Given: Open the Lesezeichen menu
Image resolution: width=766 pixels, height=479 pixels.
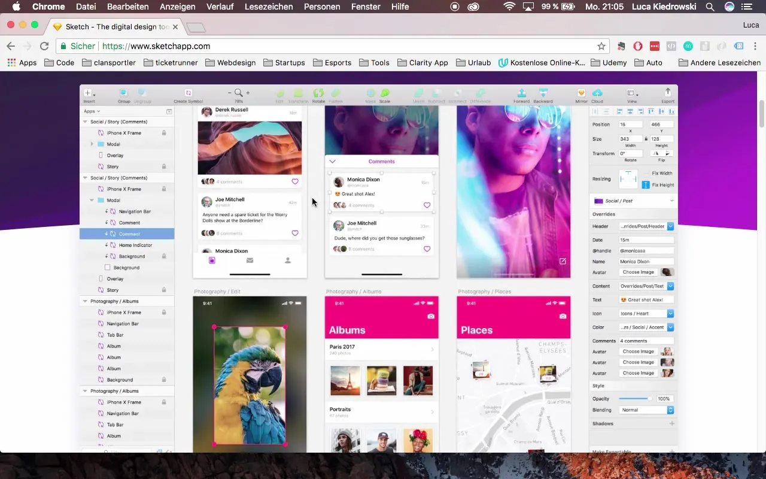Looking at the screenshot, I should [269, 7].
